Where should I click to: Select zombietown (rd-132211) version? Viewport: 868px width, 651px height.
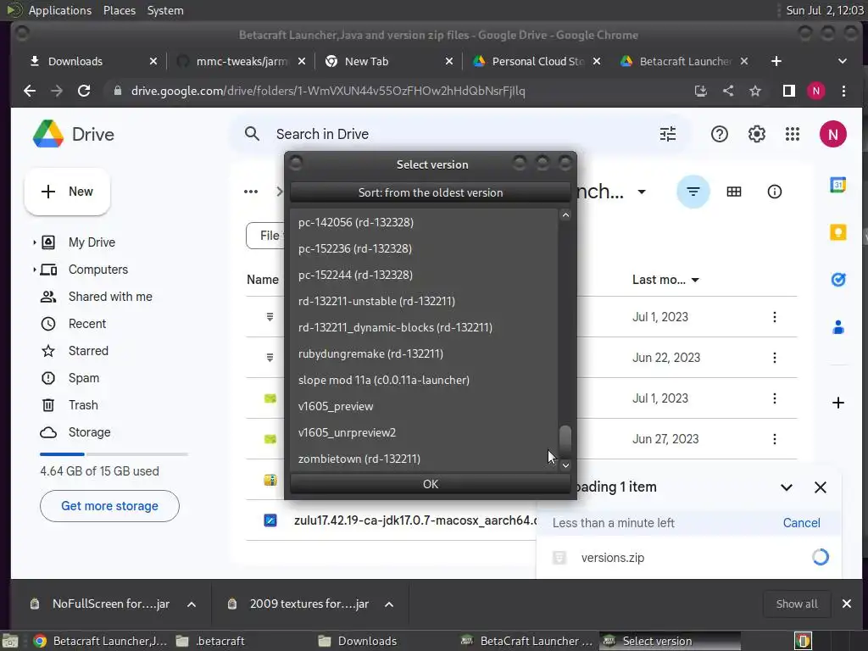pos(424,459)
